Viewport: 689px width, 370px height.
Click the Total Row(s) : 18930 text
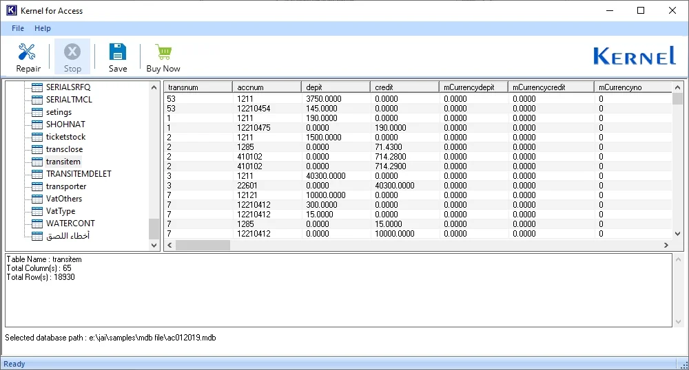coord(41,277)
